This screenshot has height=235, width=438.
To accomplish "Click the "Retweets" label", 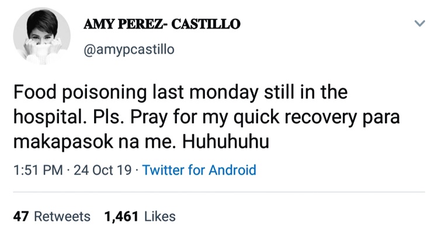I will point(62,216).
